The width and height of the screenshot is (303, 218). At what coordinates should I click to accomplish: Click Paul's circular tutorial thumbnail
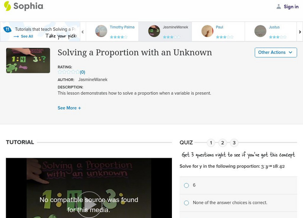(207, 31)
